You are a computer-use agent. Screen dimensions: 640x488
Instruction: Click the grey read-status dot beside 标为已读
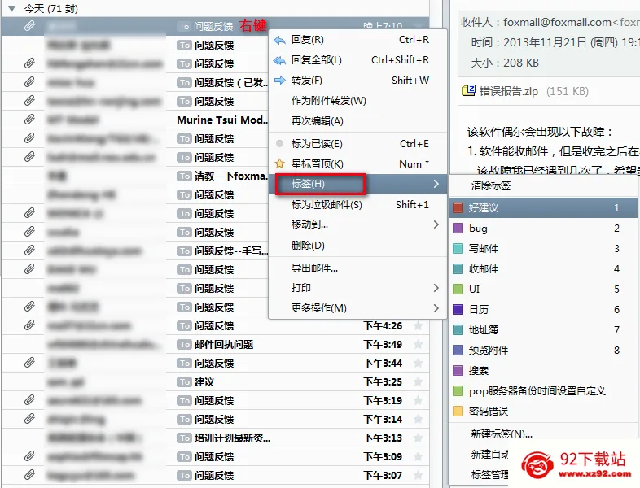279,143
